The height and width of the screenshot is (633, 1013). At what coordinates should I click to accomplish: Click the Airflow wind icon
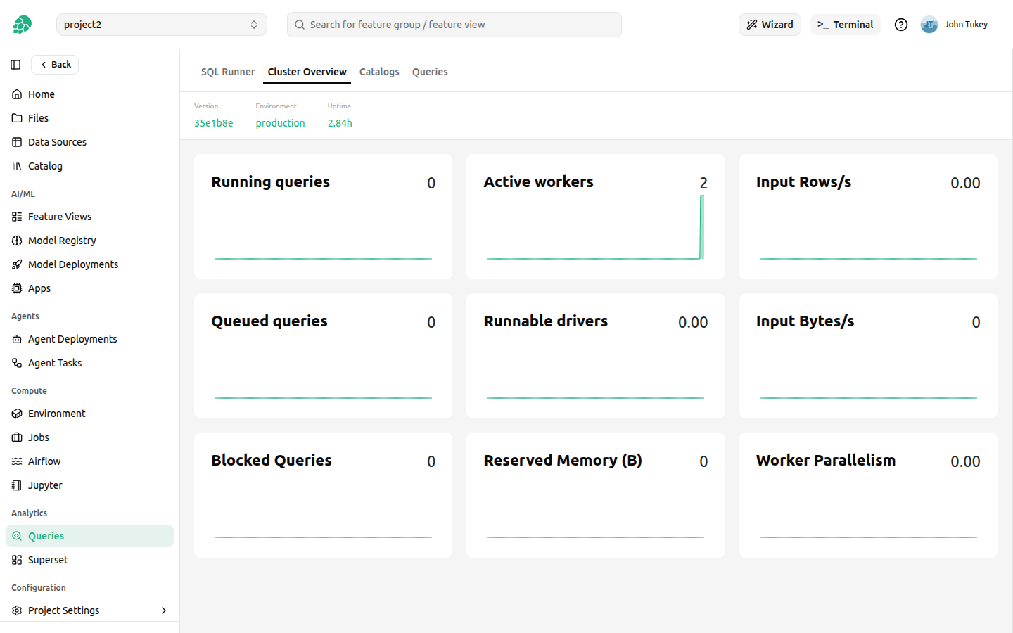[x=17, y=461]
